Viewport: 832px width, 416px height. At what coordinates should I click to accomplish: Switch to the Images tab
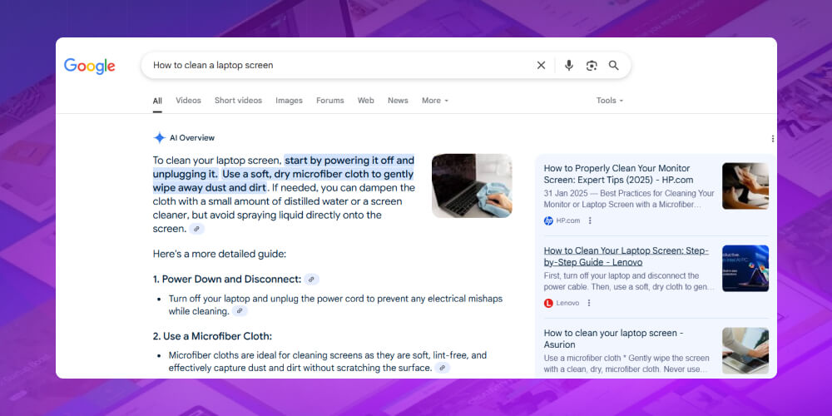tap(289, 101)
